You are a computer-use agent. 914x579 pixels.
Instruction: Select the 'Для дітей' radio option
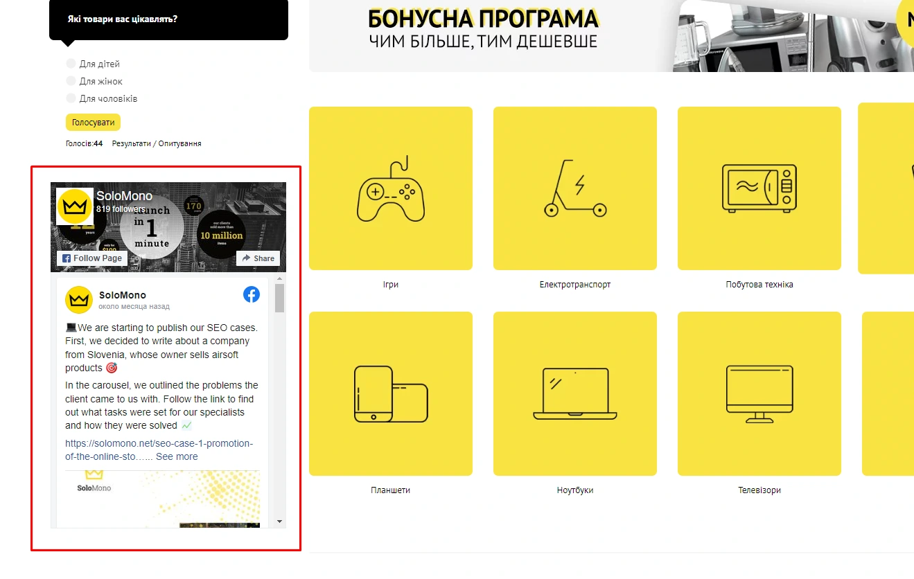coord(71,64)
